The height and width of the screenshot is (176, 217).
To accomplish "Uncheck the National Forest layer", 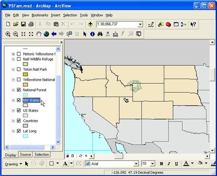I will [x=19, y=90].
